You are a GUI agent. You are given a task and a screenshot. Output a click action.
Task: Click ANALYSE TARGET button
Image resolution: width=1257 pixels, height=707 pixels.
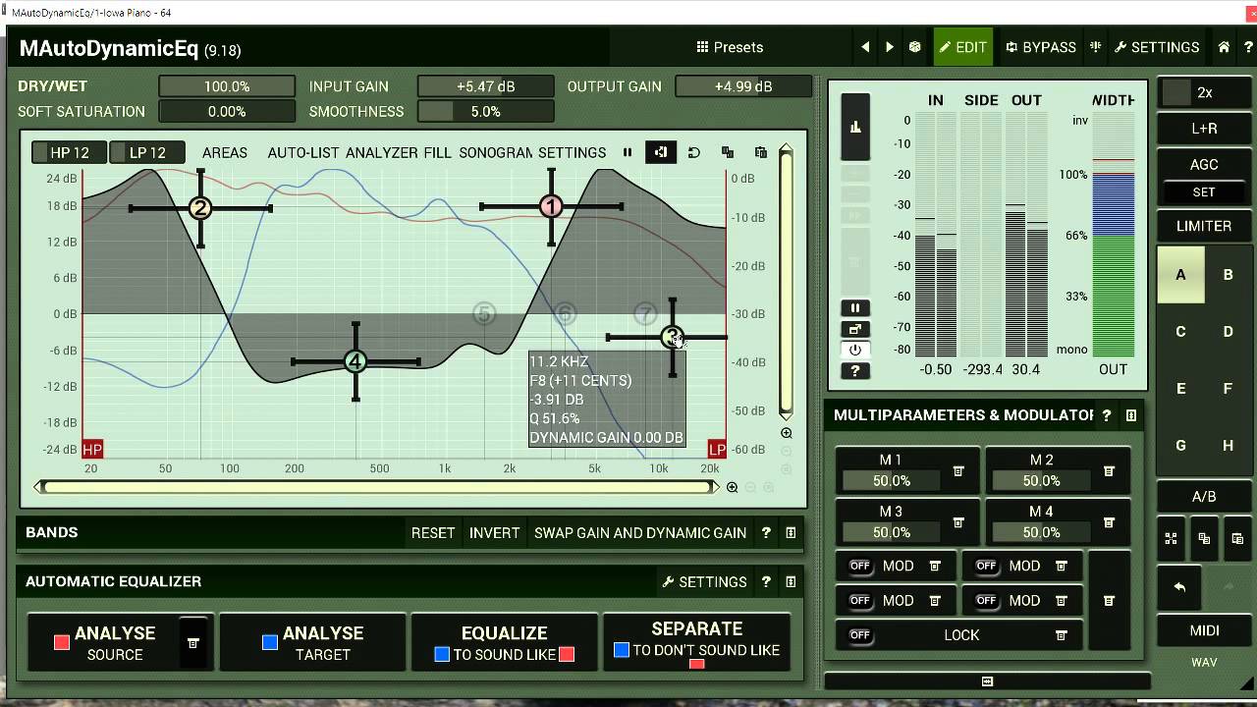pos(312,642)
